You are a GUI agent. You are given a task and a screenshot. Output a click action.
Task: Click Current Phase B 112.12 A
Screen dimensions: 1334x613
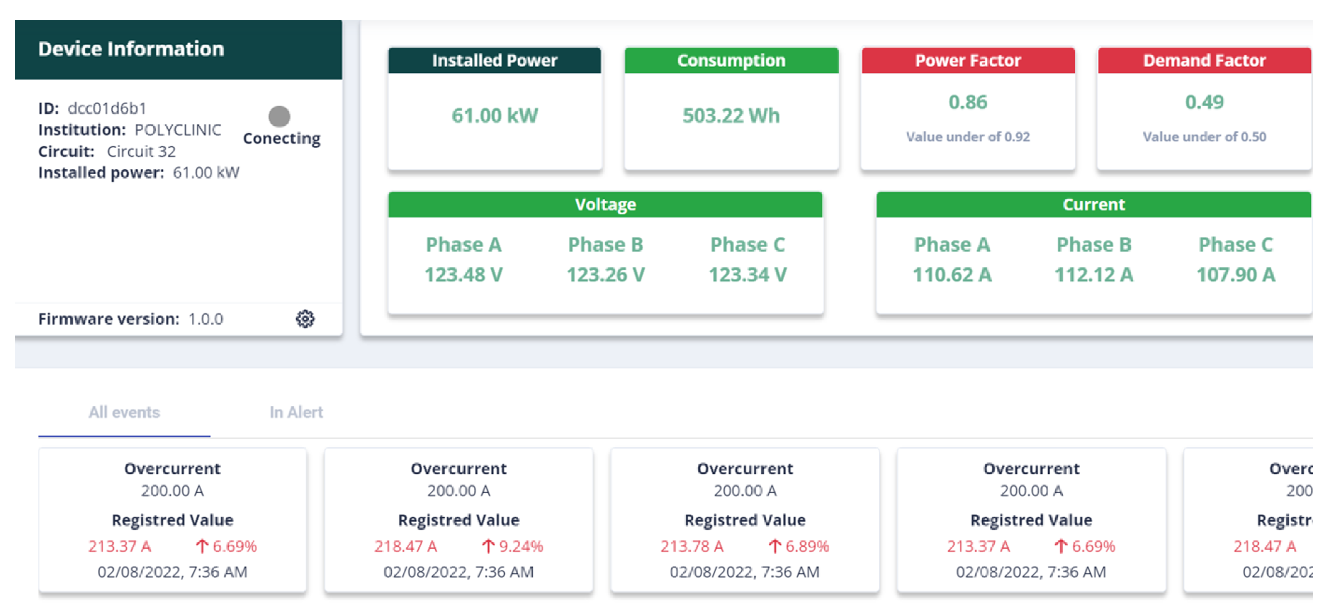click(1094, 274)
